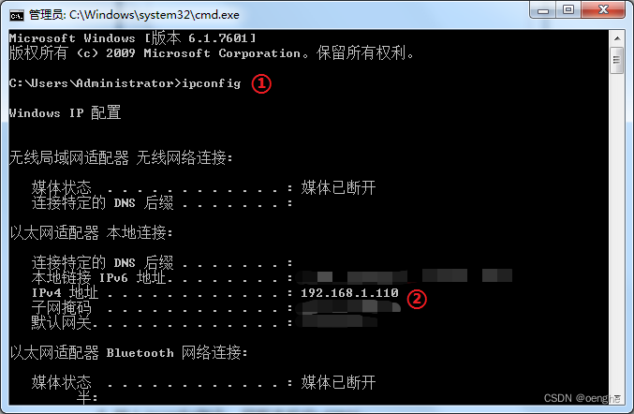Click the 以太网适配器 本地连接 heading
634x414 pixels.
click(92, 233)
